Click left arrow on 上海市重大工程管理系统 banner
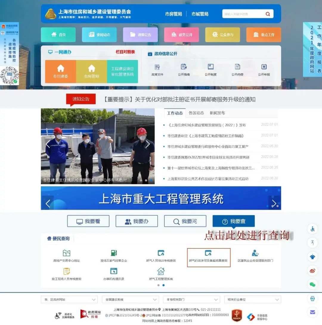 [x=48, y=203]
